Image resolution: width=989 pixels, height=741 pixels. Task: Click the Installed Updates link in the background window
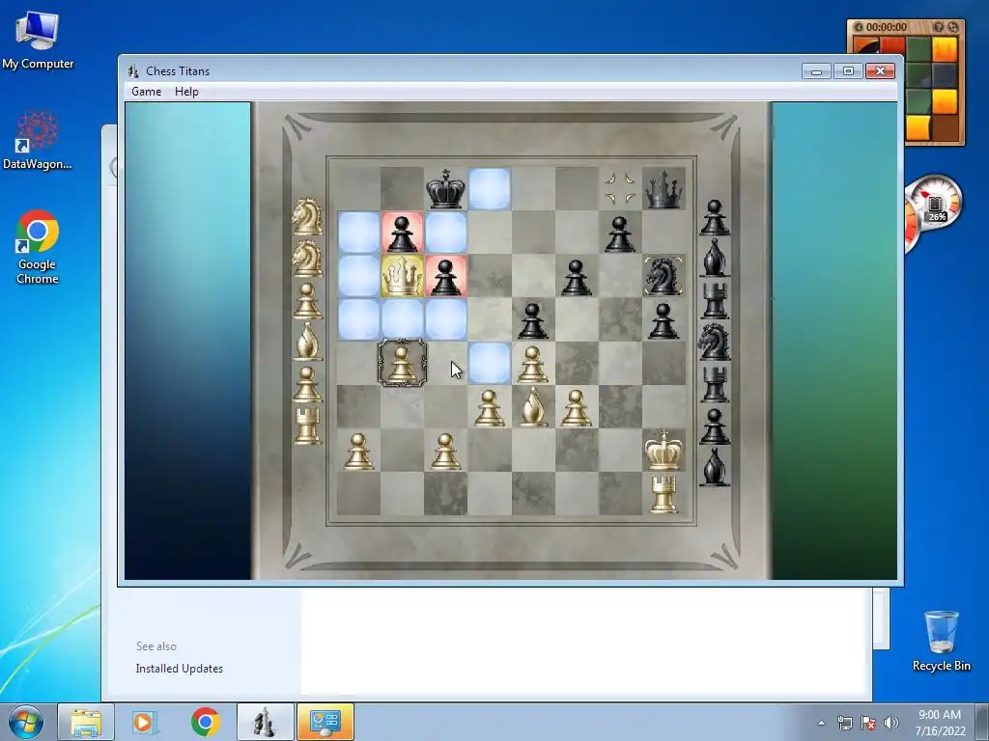point(179,669)
